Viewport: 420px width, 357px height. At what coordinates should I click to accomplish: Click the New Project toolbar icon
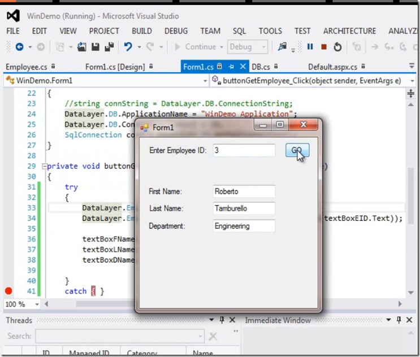coord(60,47)
